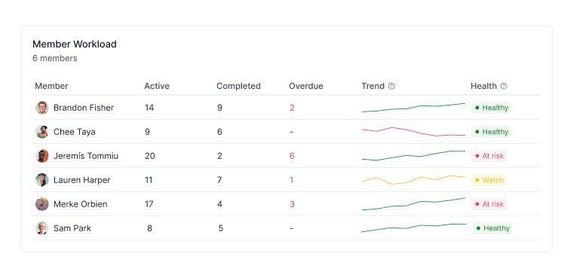
Task: Click Lauren Harper's yellow trend sparkline
Action: click(413, 180)
